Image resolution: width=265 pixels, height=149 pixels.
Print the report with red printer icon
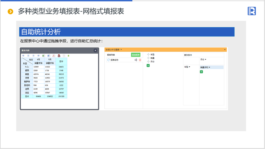(59, 56)
